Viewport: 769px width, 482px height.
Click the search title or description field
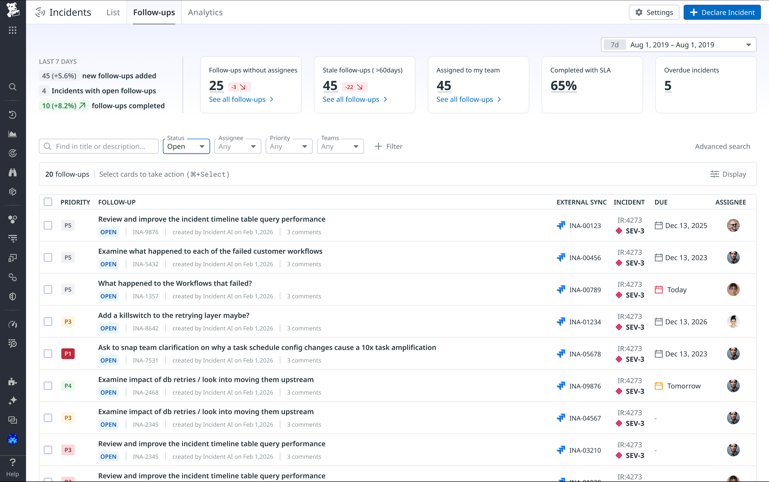point(99,146)
